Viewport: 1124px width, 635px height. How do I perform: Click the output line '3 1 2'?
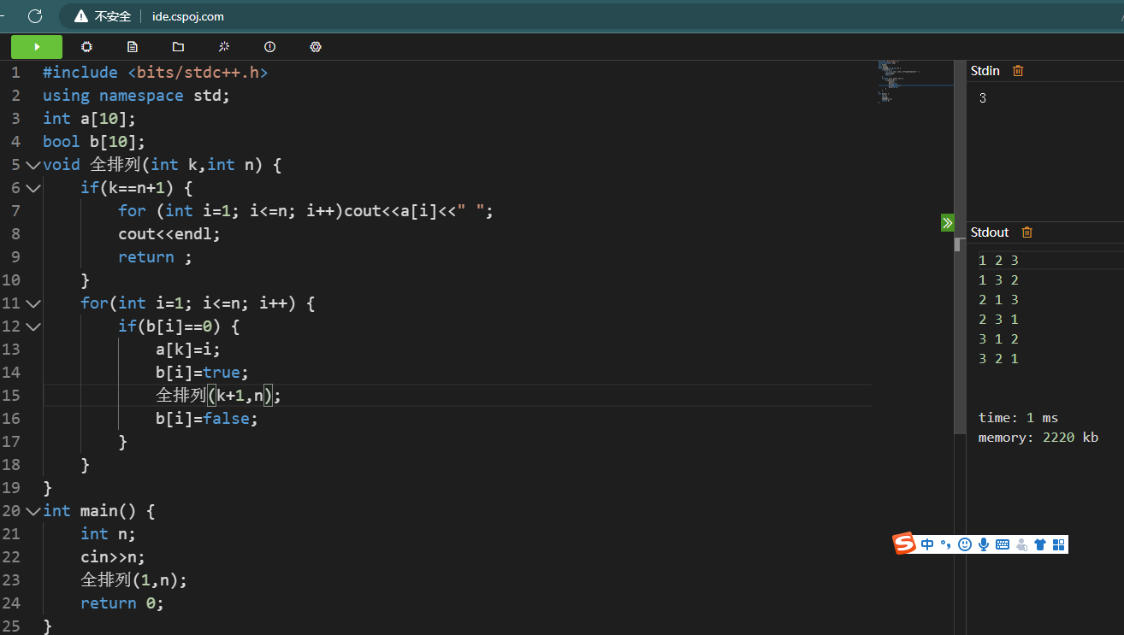click(998, 339)
